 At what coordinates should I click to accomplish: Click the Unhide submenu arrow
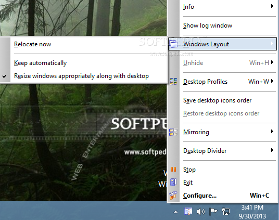coord(272,62)
